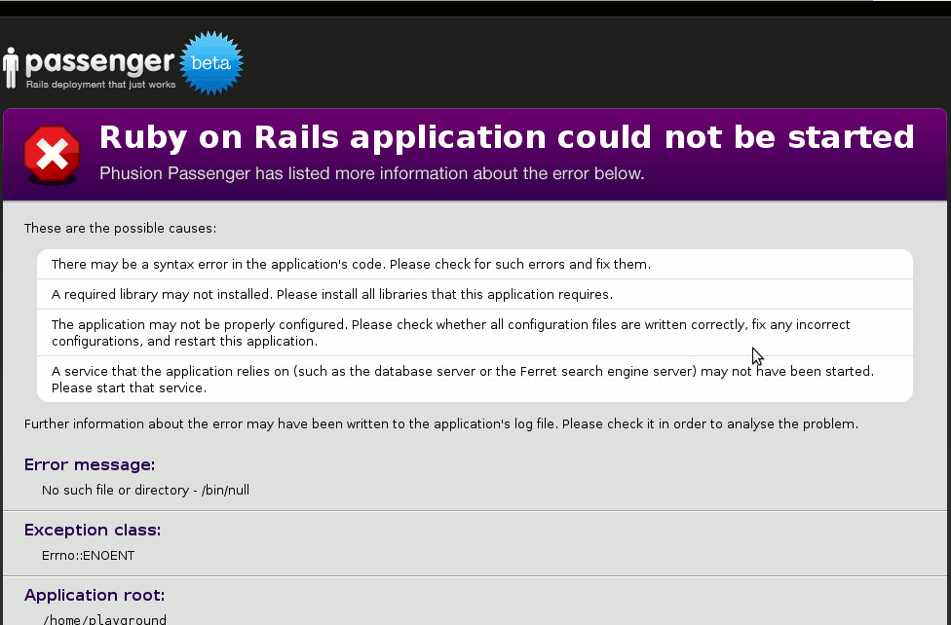Click the red X error icon

[x=52, y=154]
